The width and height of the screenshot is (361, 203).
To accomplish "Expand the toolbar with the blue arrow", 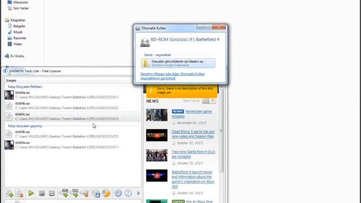I will tap(138, 193).
